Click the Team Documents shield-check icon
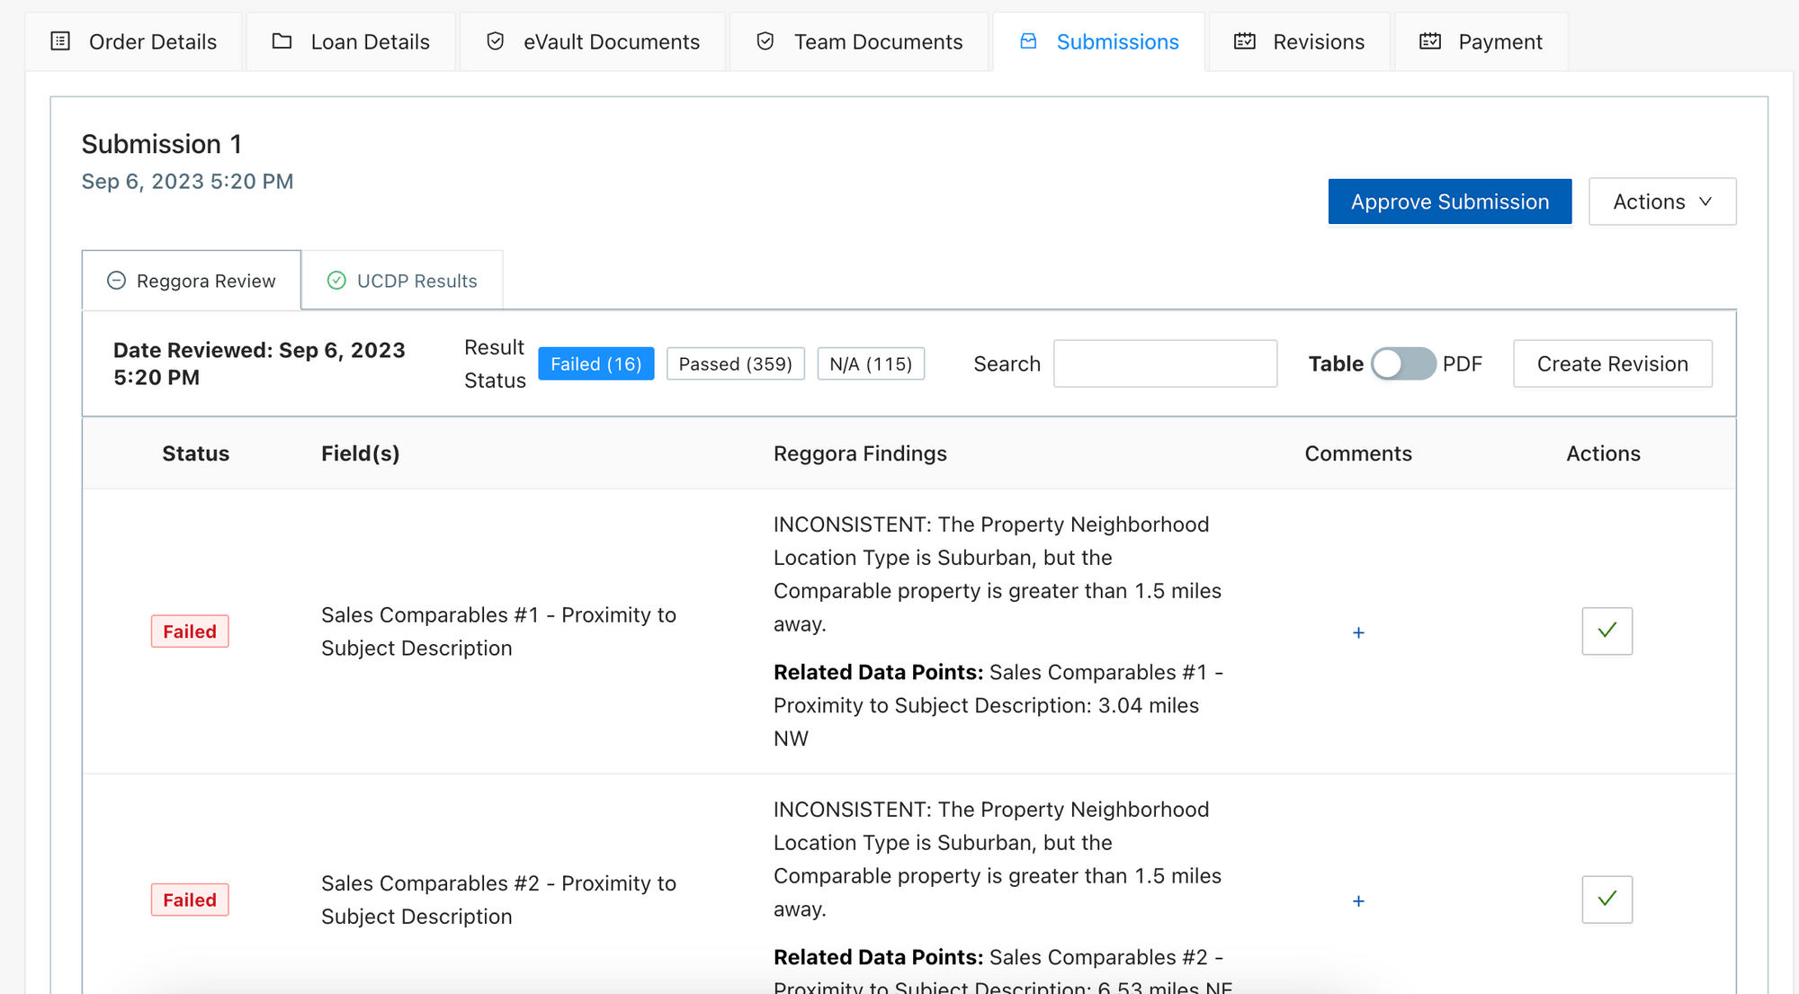The image size is (1799, 994). tap(765, 40)
